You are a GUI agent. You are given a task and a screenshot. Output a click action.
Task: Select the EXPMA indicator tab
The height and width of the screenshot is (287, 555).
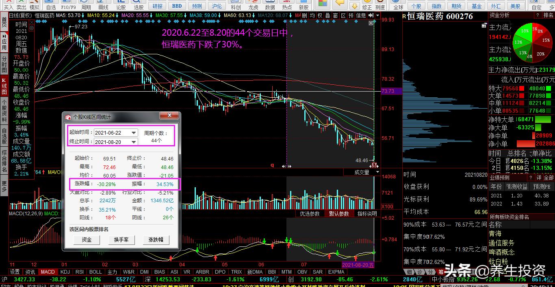[x=336, y=272]
